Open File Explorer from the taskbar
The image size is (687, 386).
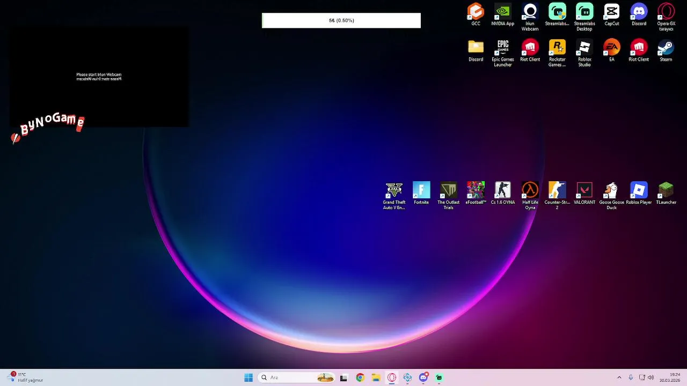click(376, 377)
